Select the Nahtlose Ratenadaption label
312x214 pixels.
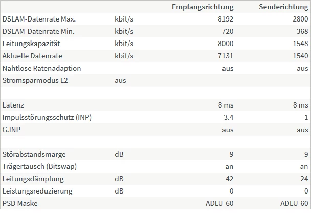(x=41, y=68)
